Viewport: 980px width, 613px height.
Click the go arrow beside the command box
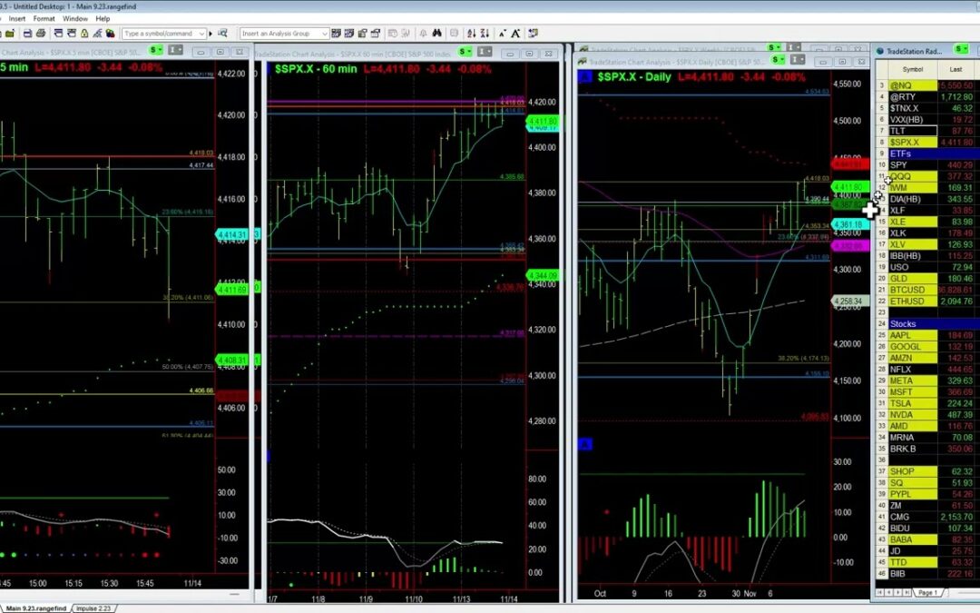(211, 34)
